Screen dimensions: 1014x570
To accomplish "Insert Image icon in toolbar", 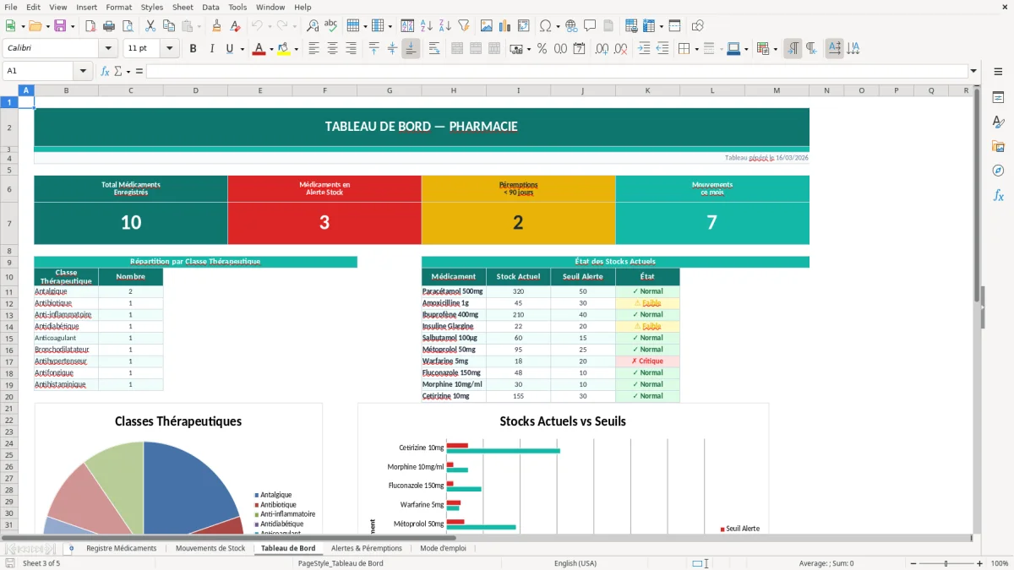I will 488,26.
